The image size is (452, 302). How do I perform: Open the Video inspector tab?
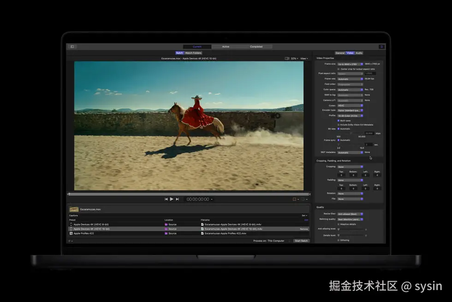350,53
